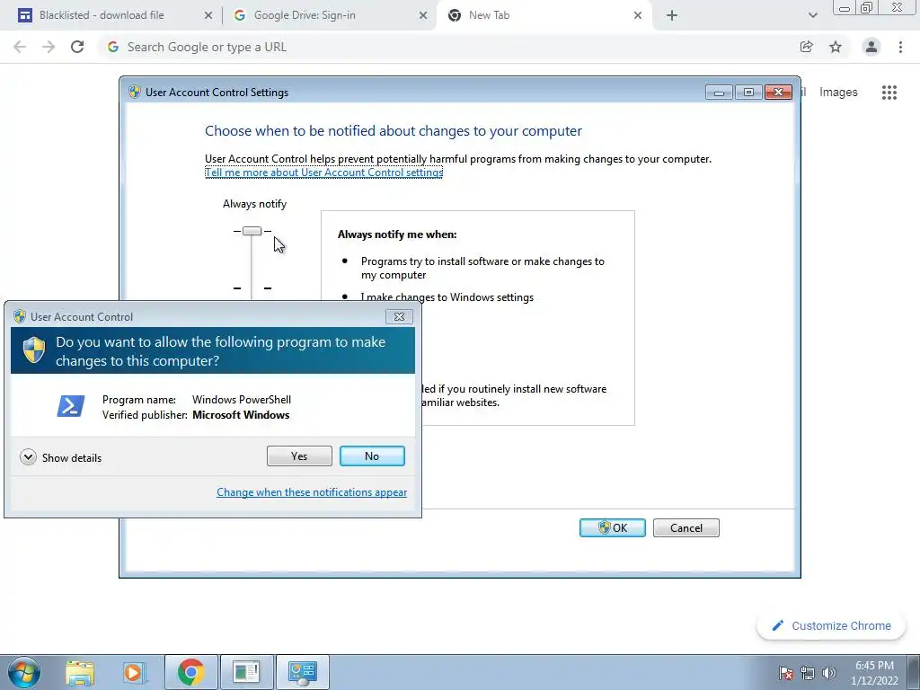This screenshot has width=920, height=690.
Task: Open 'Change when these notifications appear' link
Action: pyautogui.click(x=312, y=491)
